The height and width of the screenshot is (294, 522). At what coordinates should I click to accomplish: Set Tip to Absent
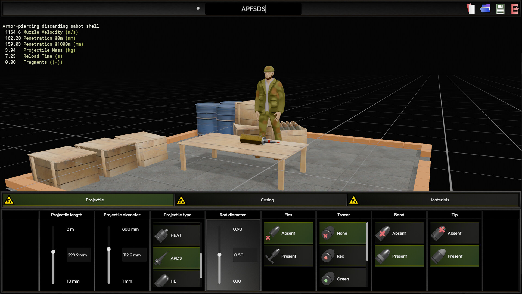click(x=454, y=233)
